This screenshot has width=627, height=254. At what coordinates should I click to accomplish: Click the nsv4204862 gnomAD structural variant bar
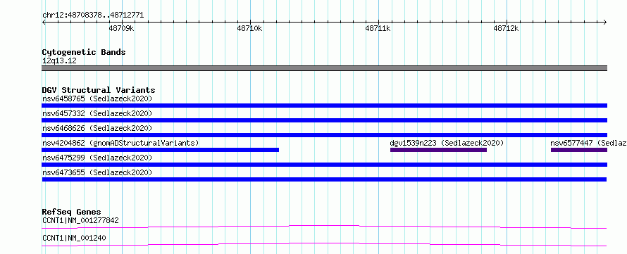coord(161,150)
